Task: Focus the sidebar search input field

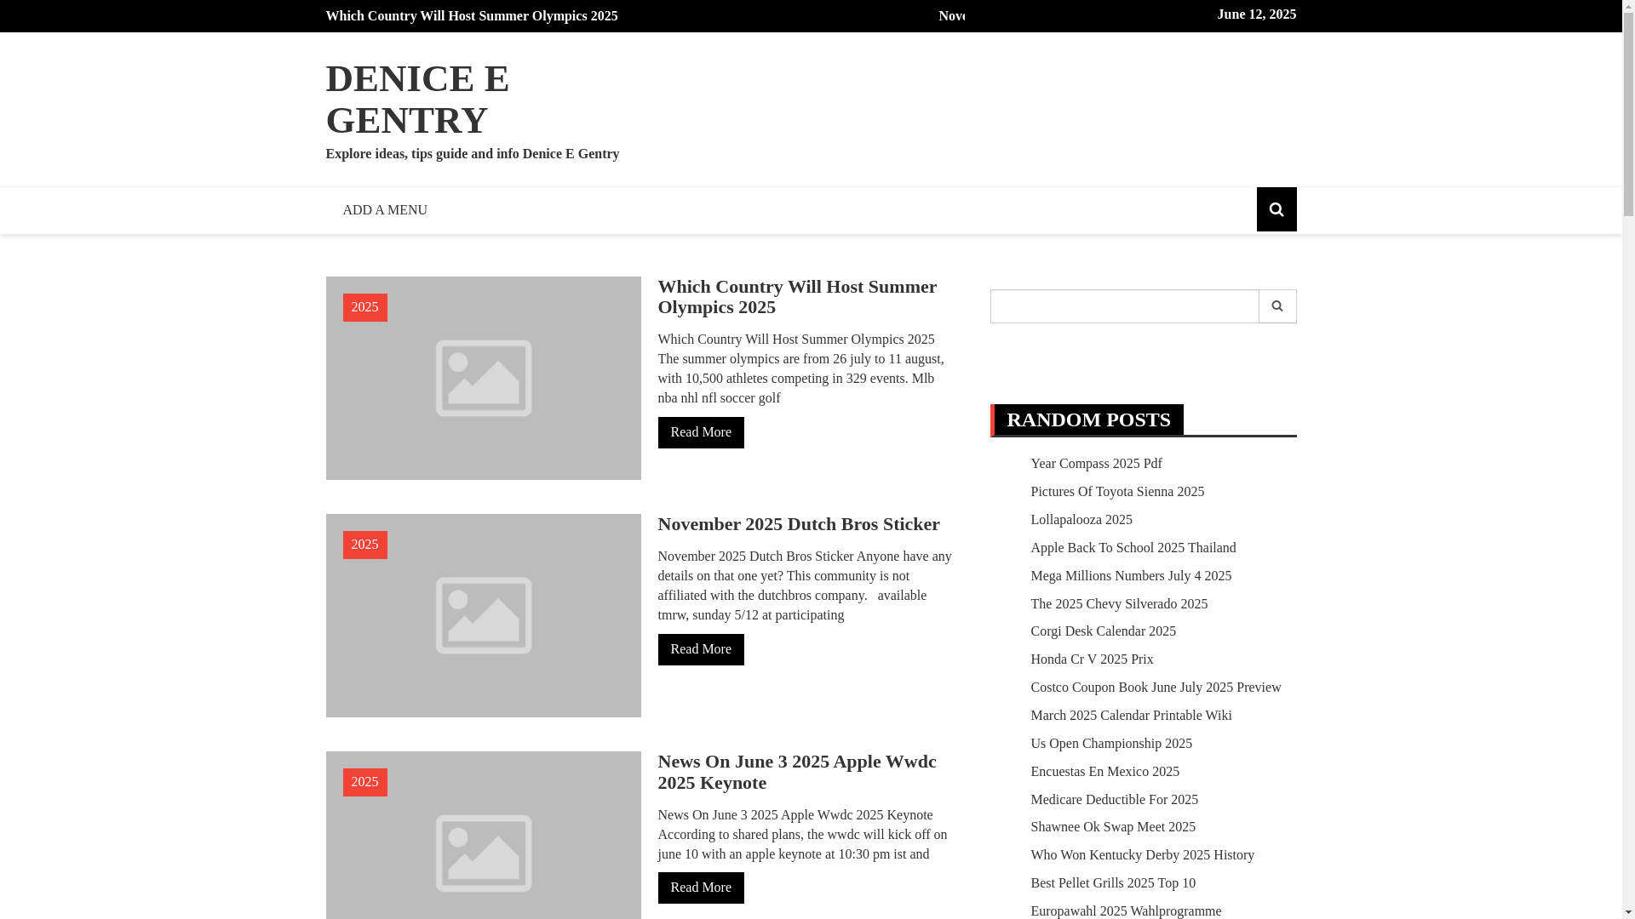Action: tap(1124, 306)
